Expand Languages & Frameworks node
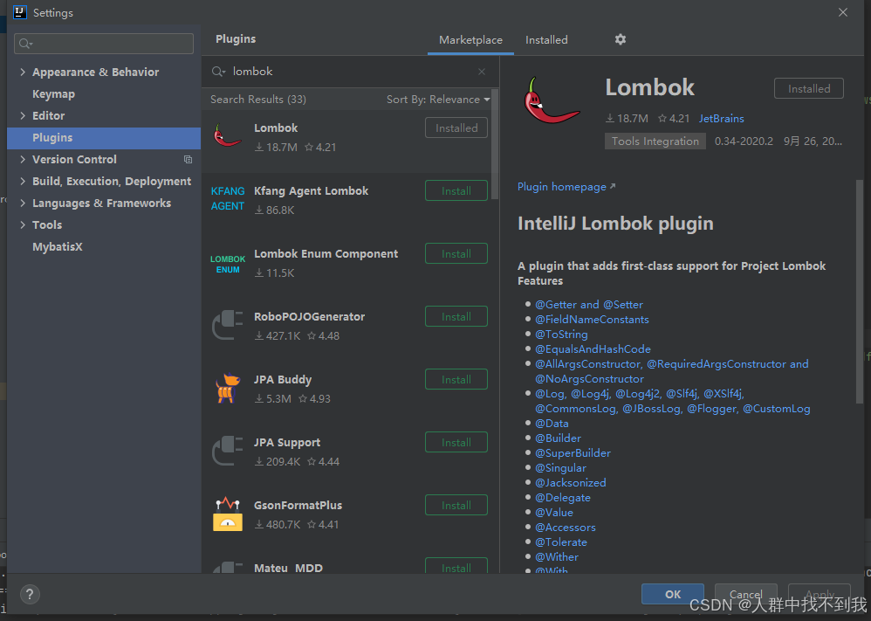The image size is (871, 621). point(23,203)
